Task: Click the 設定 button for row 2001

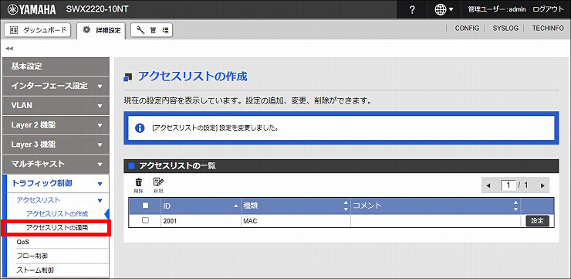Action: click(538, 220)
